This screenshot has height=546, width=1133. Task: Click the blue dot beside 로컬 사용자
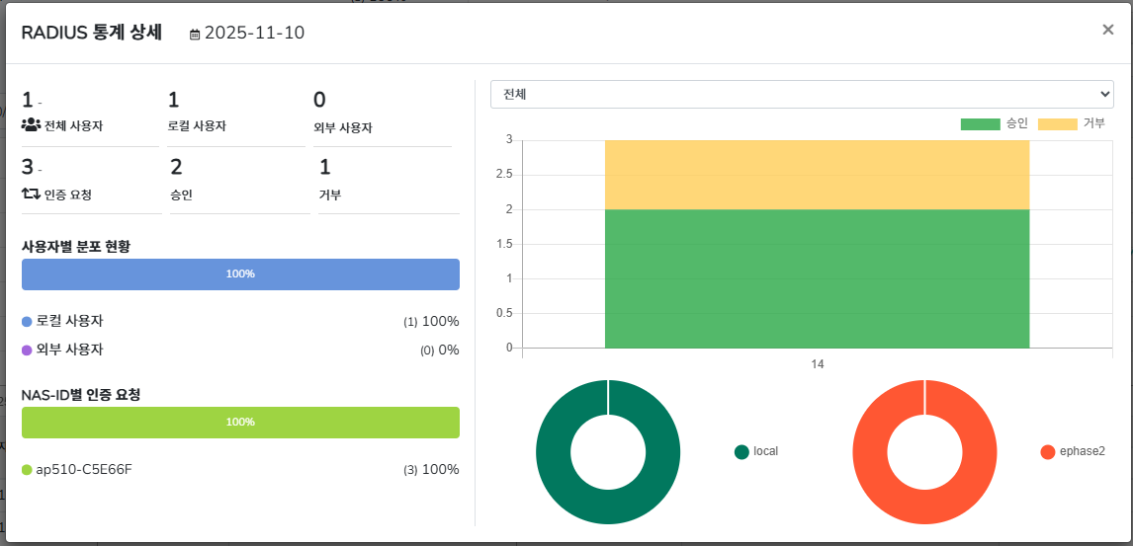(x=27, y=322)
